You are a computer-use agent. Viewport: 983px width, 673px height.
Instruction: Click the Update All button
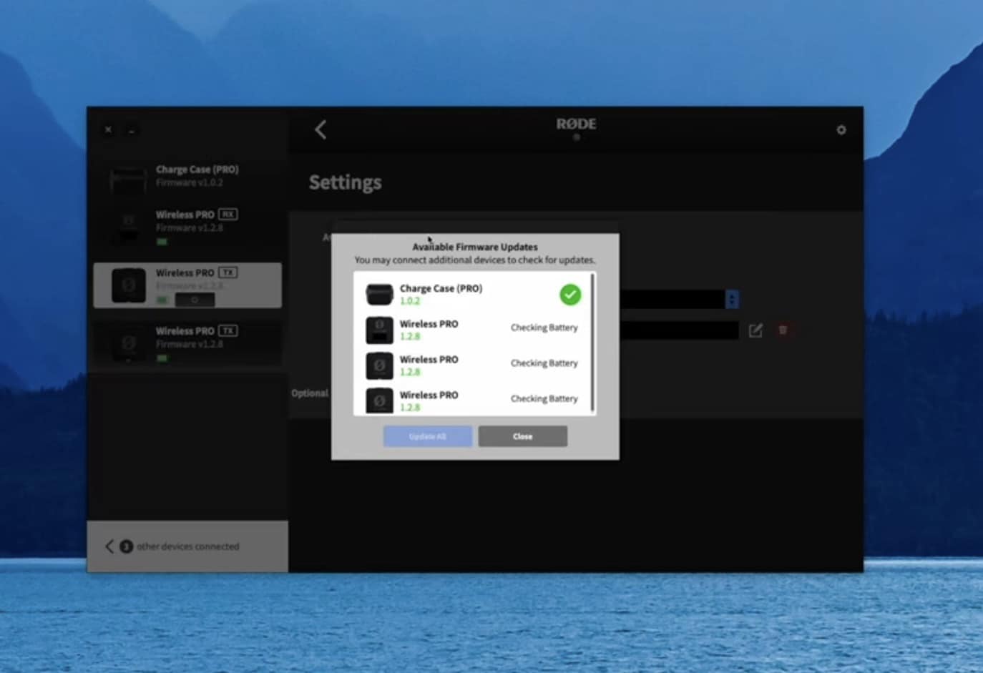428,436
